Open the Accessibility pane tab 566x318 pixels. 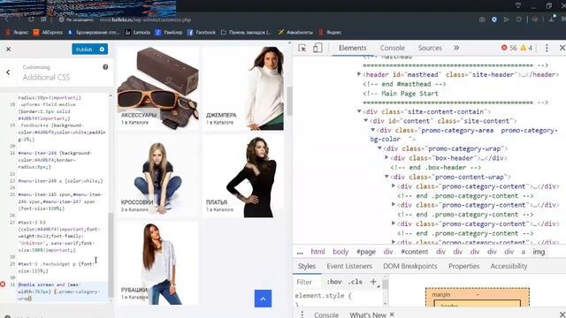(509, 266)
